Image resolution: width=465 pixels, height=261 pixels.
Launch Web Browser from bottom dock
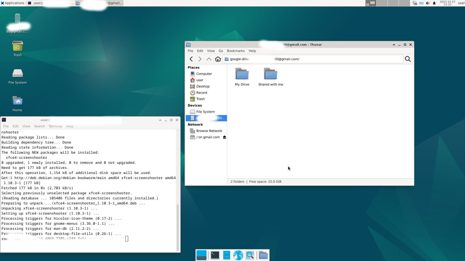pyautogui.click(x=238, y=255)
